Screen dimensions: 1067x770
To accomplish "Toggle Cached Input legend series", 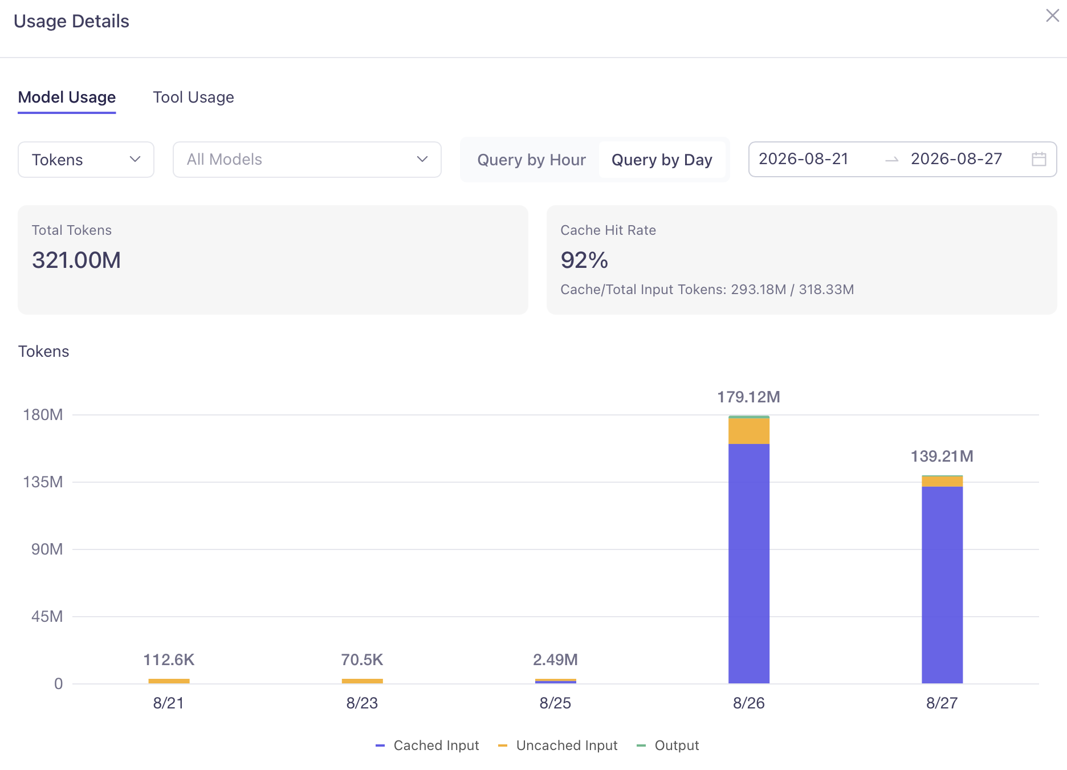I will coord(427,745).
